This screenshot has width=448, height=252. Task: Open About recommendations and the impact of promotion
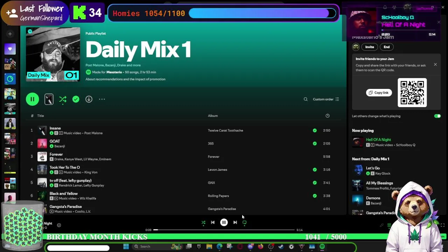tap(125, 79)
